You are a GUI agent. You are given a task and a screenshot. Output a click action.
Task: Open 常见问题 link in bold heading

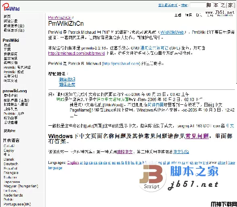pyautogui.click(x=197, y=136)
